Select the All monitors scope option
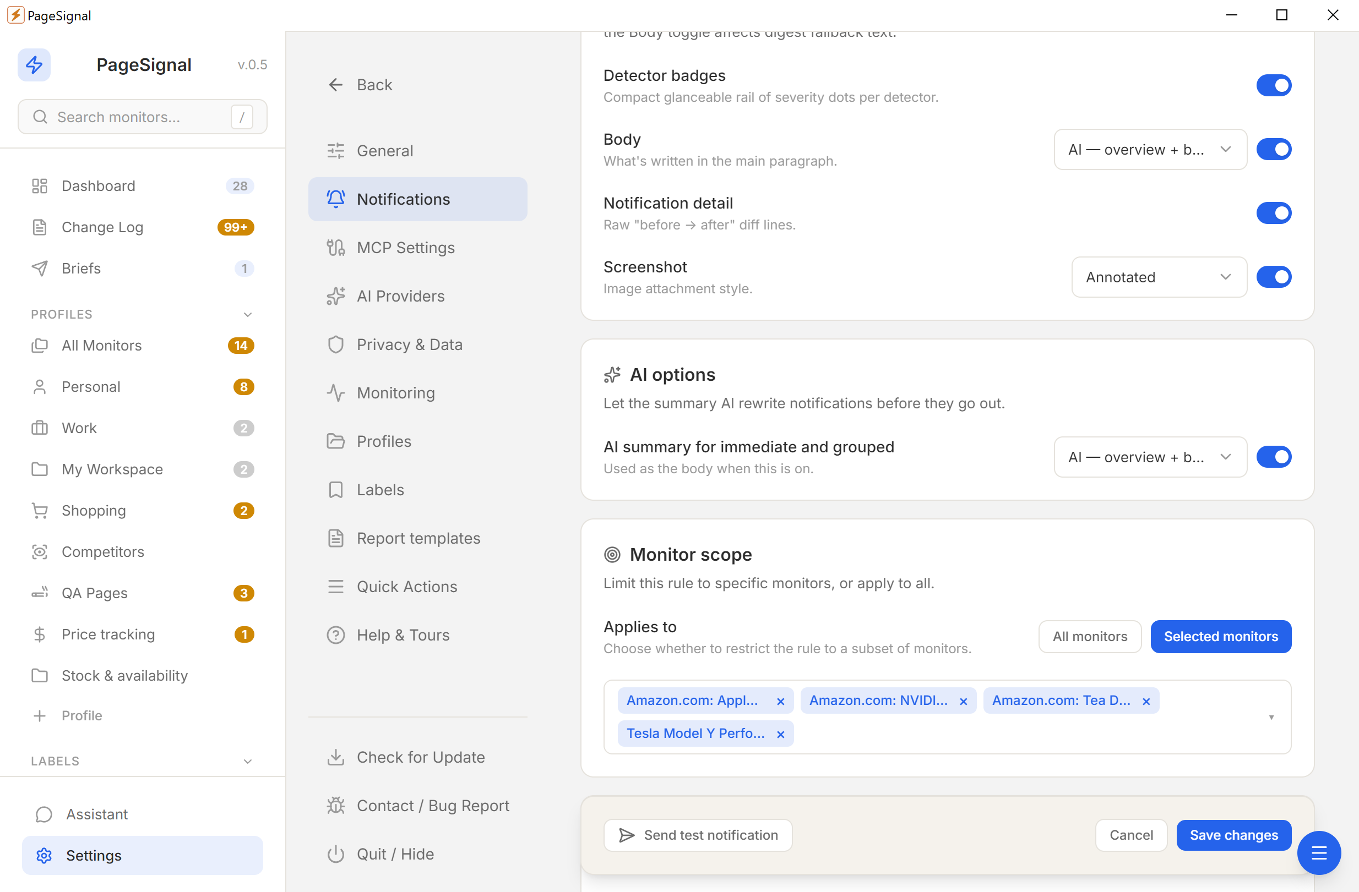The height and width of the screenshot is (892, 1359). 1090,637
